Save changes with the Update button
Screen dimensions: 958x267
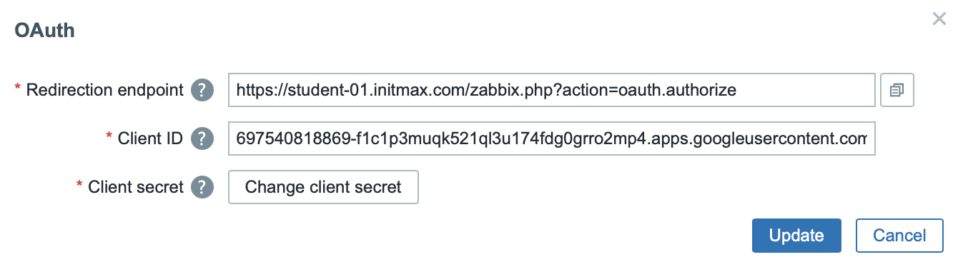pyautogui.click(x=796, y=236)
